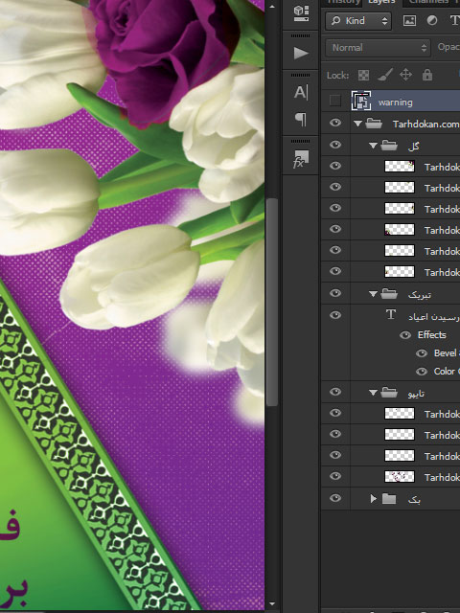The image size is (460, 613).
Task: Show the hidden warning layer visibility box
Action: click(x=335, y=101)
